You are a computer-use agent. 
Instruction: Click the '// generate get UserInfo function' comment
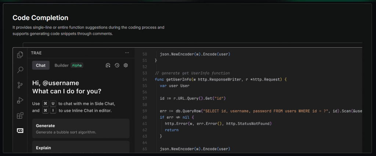(x=192, y=73)
